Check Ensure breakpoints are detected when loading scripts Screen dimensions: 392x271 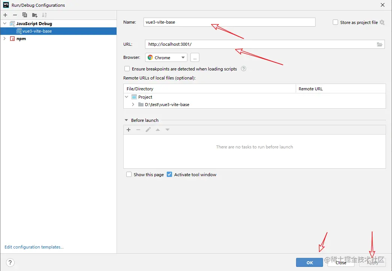pos(127,69)
